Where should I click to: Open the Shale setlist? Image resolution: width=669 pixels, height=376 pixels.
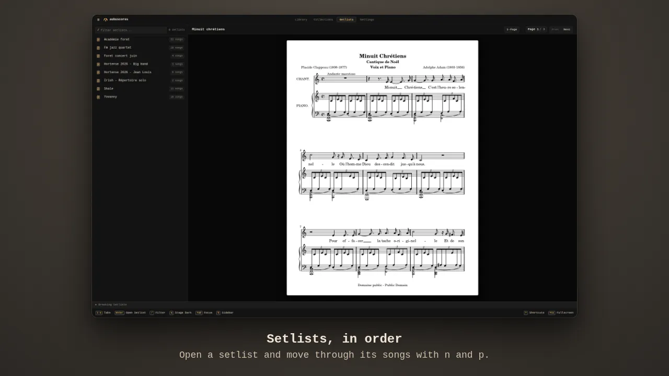tap(140, 89)
